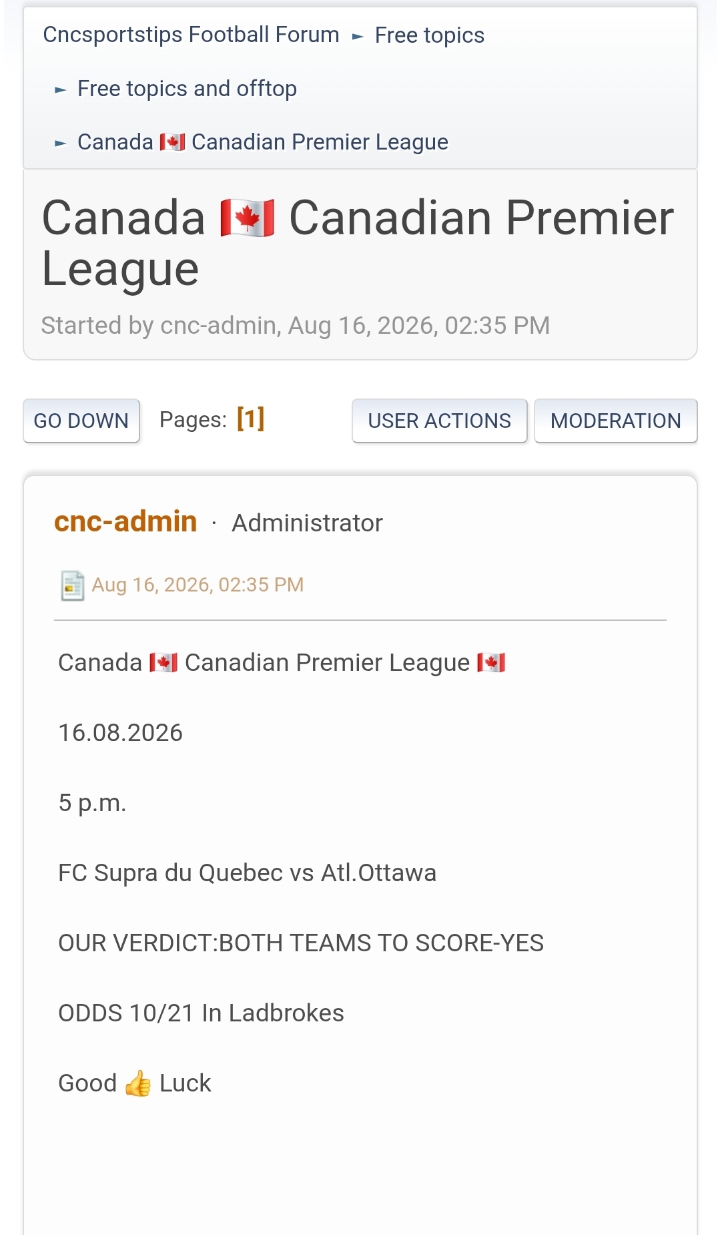View cnc-admin poster profile
The height and width of the screenshot is (1235, 720).
click(125, 521)
